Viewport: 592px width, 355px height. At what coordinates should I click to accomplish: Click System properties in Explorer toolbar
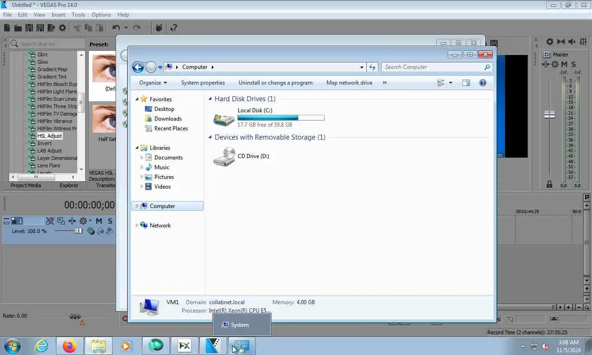pyautogui.click(x=203, y=83)
